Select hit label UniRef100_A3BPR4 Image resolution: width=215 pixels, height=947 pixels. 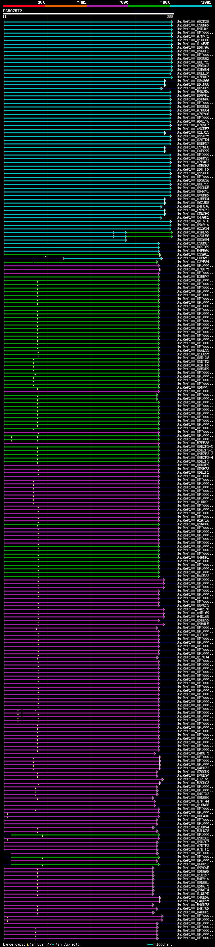click(x=193, y=199)
